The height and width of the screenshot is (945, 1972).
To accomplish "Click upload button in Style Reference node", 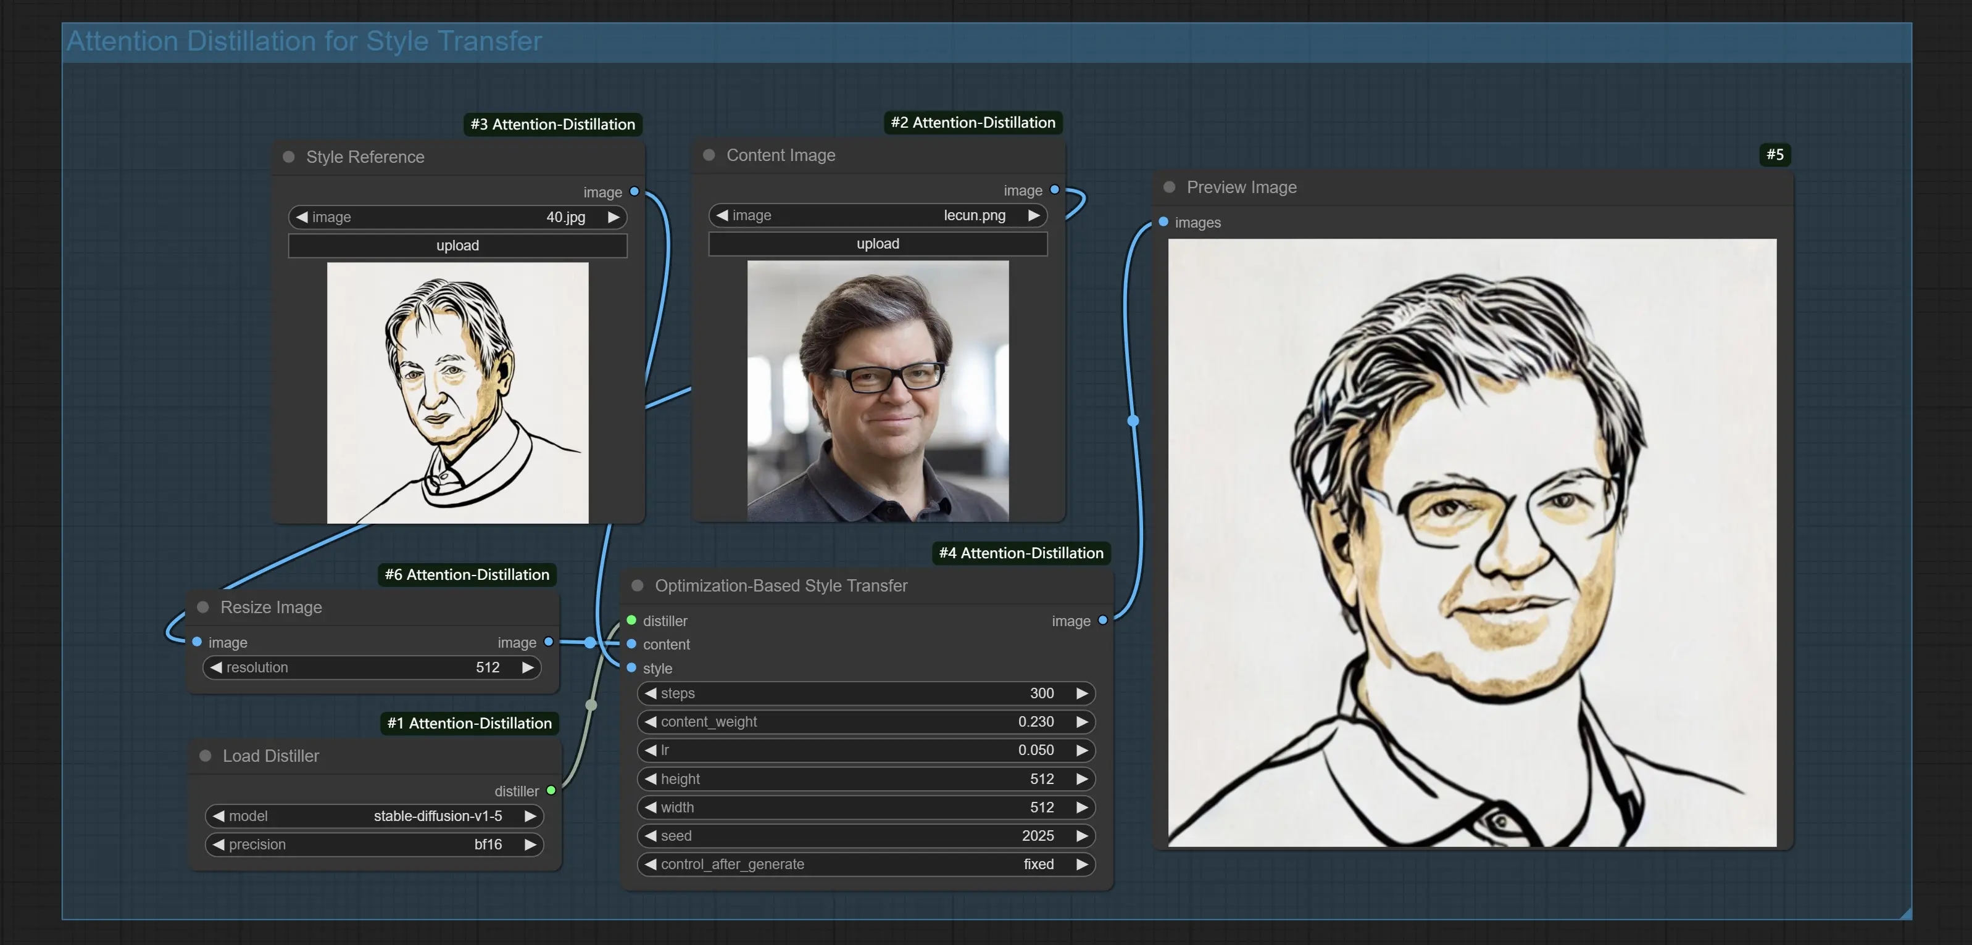I will 458,246.
